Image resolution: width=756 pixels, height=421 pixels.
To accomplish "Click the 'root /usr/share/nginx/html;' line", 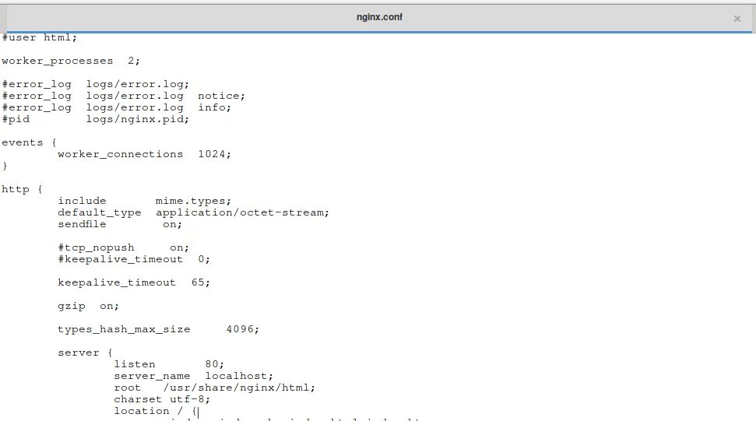I will 215,388.
